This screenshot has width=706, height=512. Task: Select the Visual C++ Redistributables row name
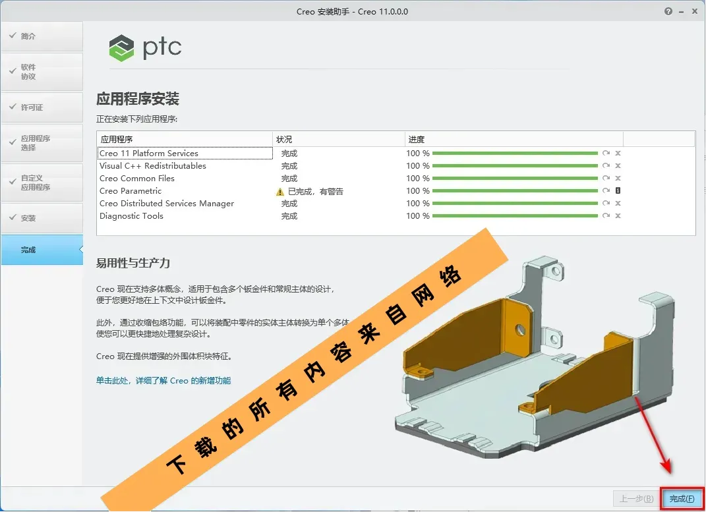(x=153, y=166)
